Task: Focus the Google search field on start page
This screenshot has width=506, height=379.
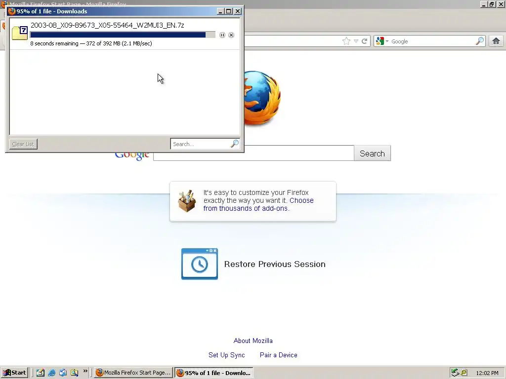Action: coord(253,153)
